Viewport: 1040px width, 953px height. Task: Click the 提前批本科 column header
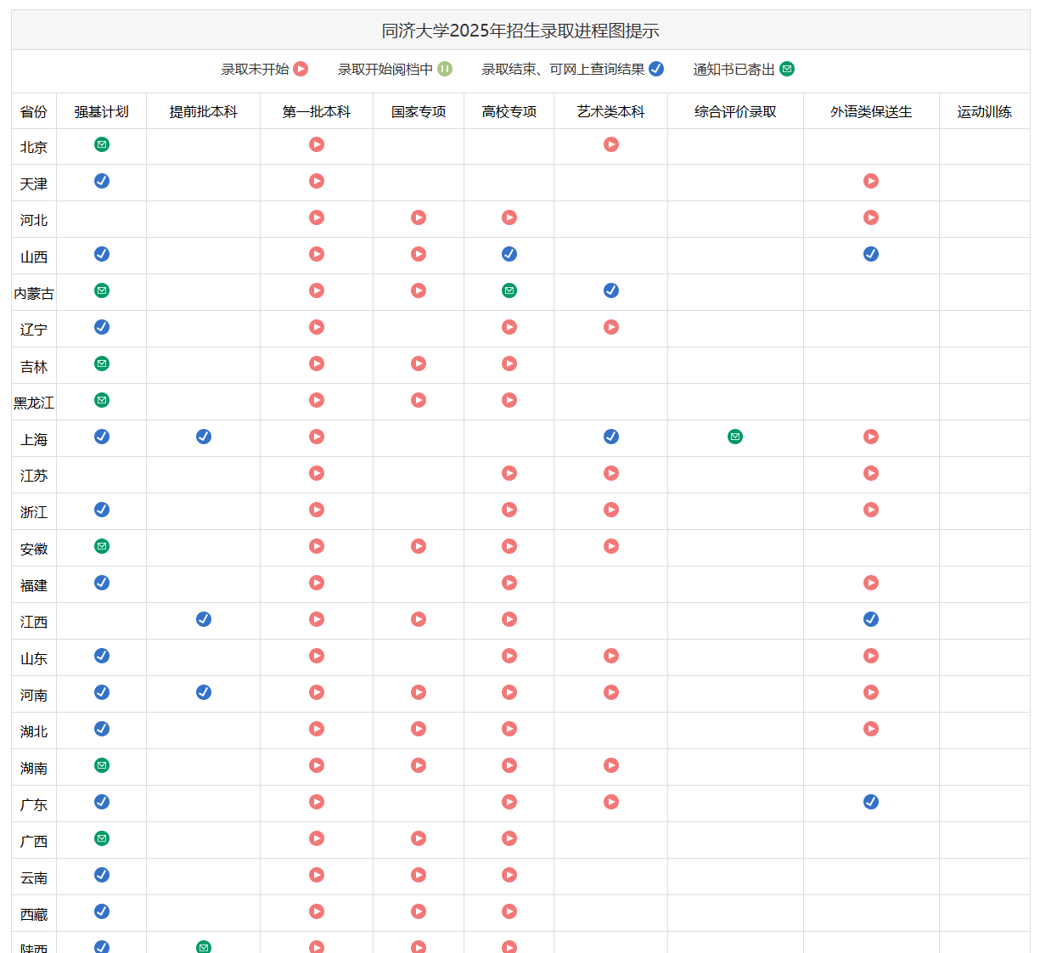coord(204,111)
